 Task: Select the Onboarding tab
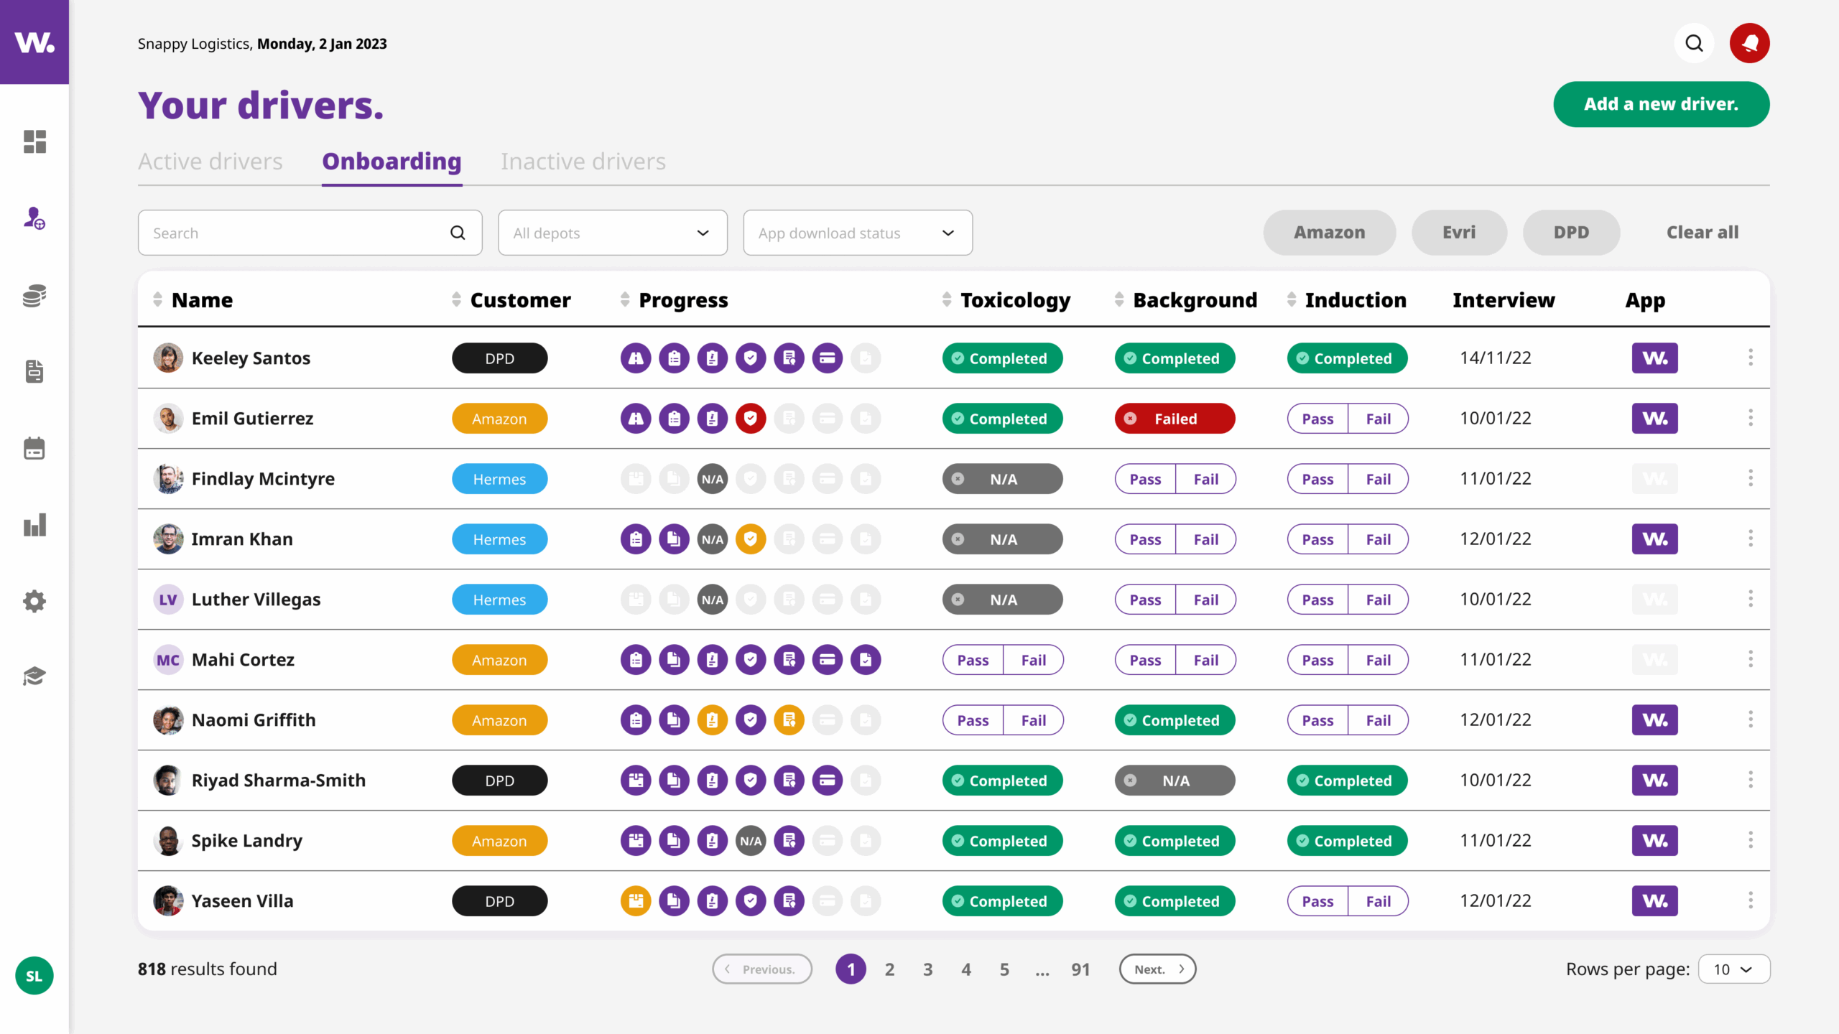[x=392, y=162]
